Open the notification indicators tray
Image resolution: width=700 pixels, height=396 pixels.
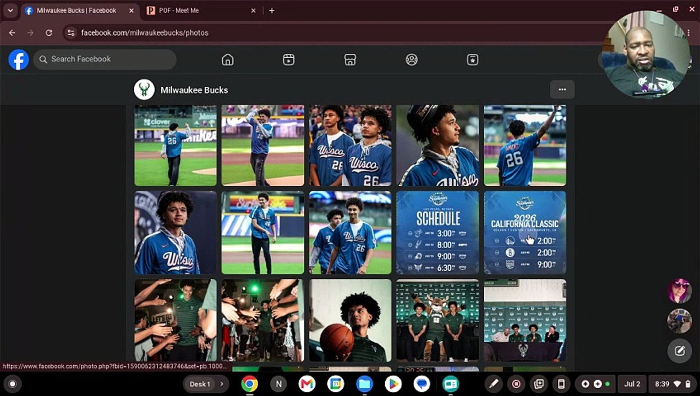pyautogui.click(x=595, y=384)
